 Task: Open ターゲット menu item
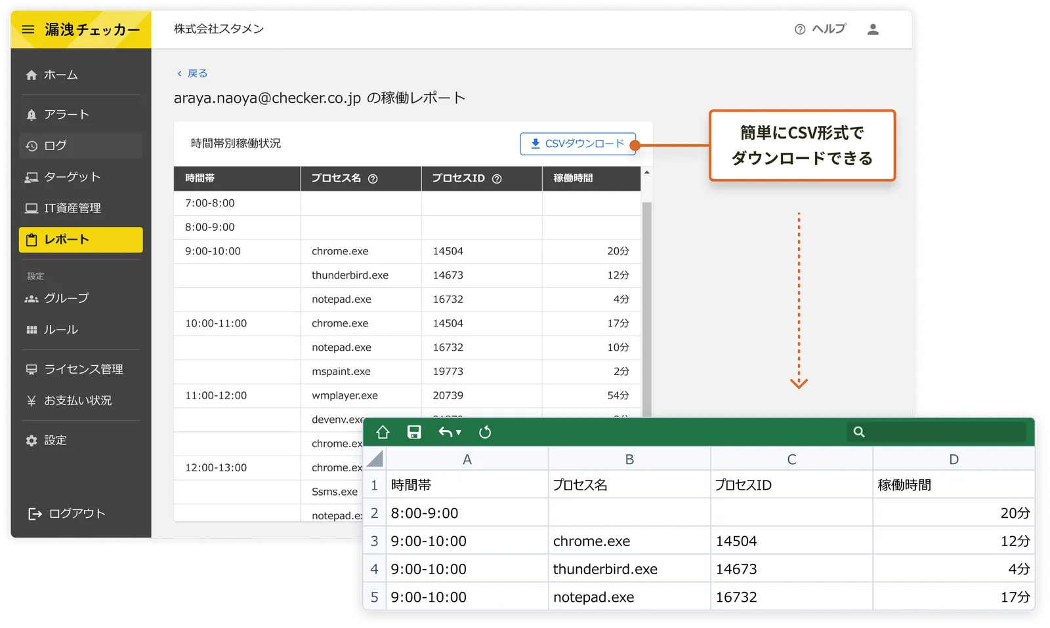(81, 177)
